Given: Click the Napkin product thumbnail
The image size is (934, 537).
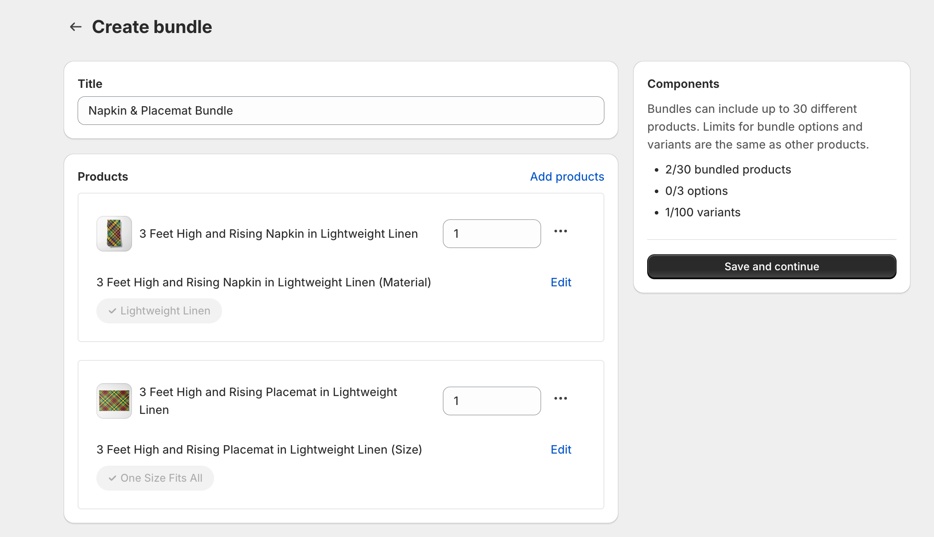Looking at the screenshot, I should [x=114, y=234].
